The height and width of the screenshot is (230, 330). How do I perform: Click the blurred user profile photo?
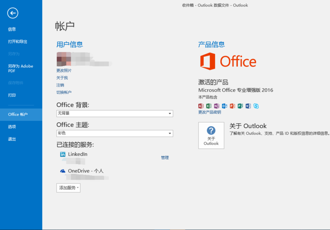point(64,59)
